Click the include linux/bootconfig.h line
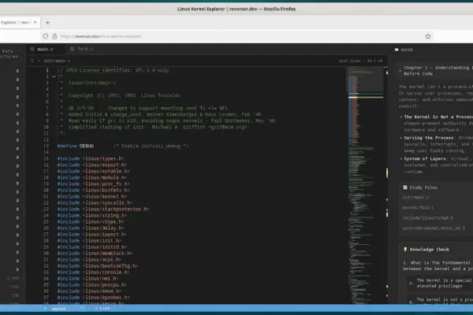 (98, 266)
